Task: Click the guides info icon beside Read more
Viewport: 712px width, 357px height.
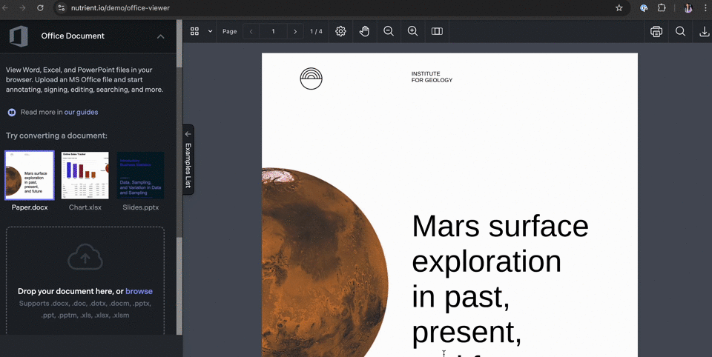Action: coord(12,112)
